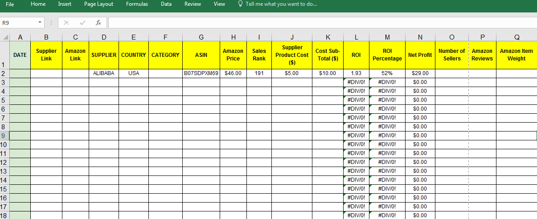Click the Insert Function fx icon

(98, 23)
